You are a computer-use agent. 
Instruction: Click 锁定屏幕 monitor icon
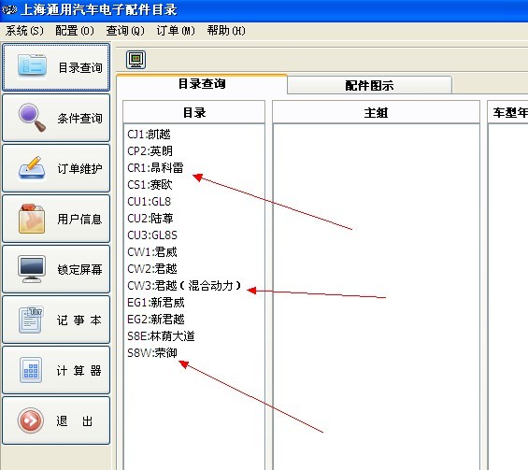(32, 269)
